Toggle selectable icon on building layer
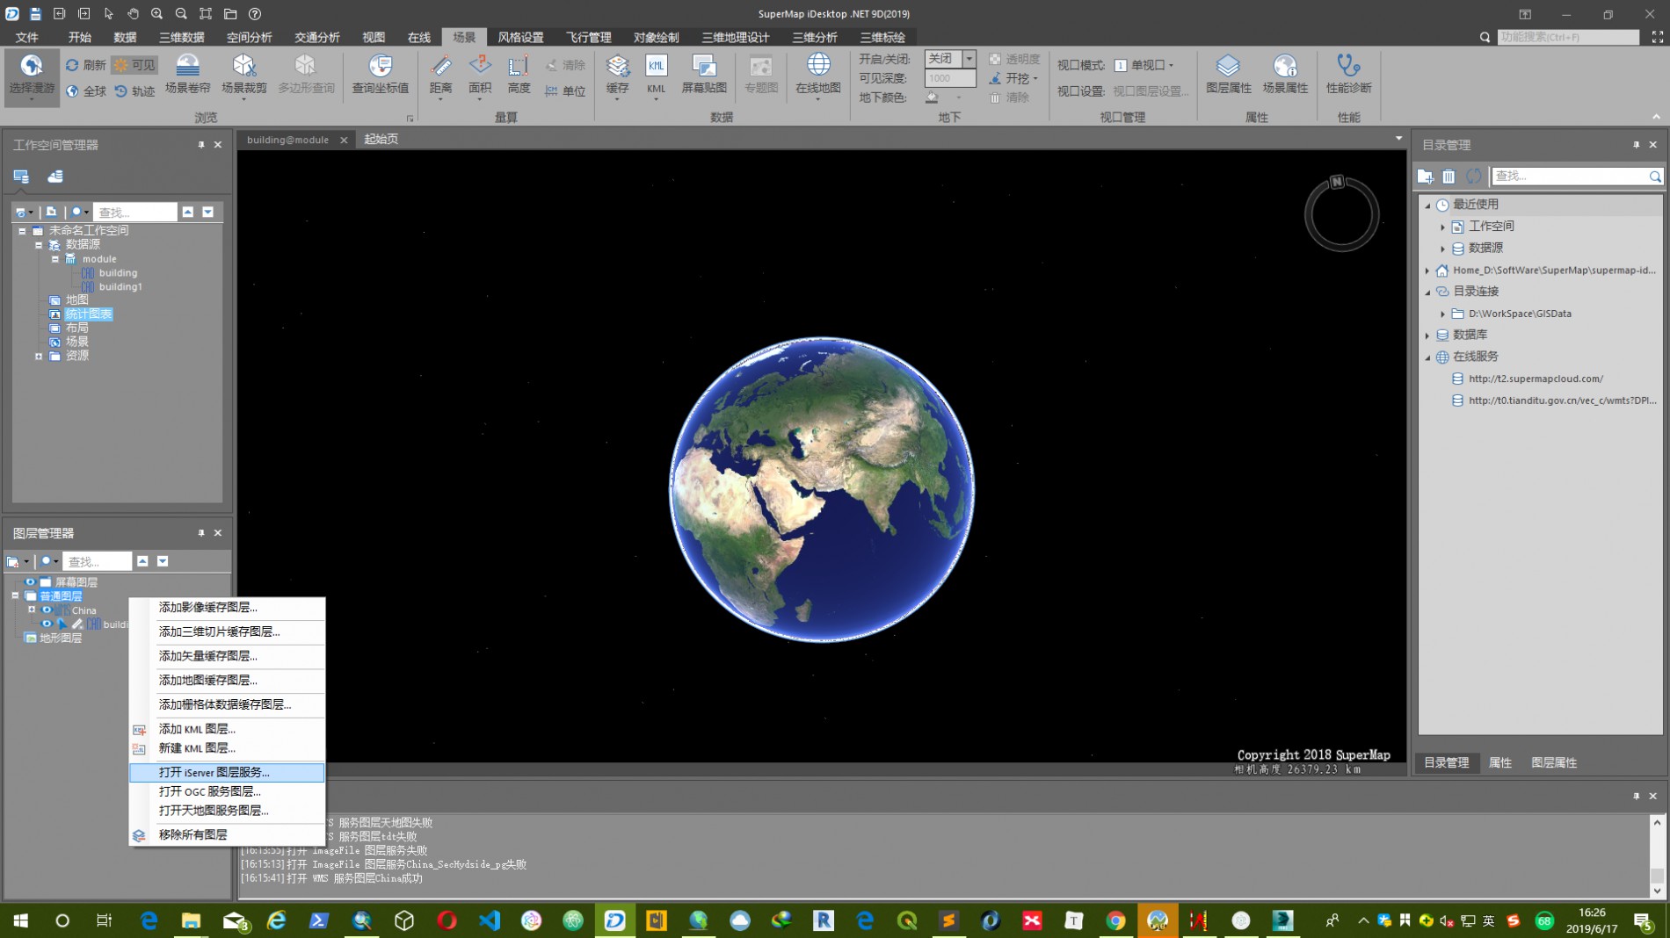Screen dimensions: 1670x938 coord(62,624)
